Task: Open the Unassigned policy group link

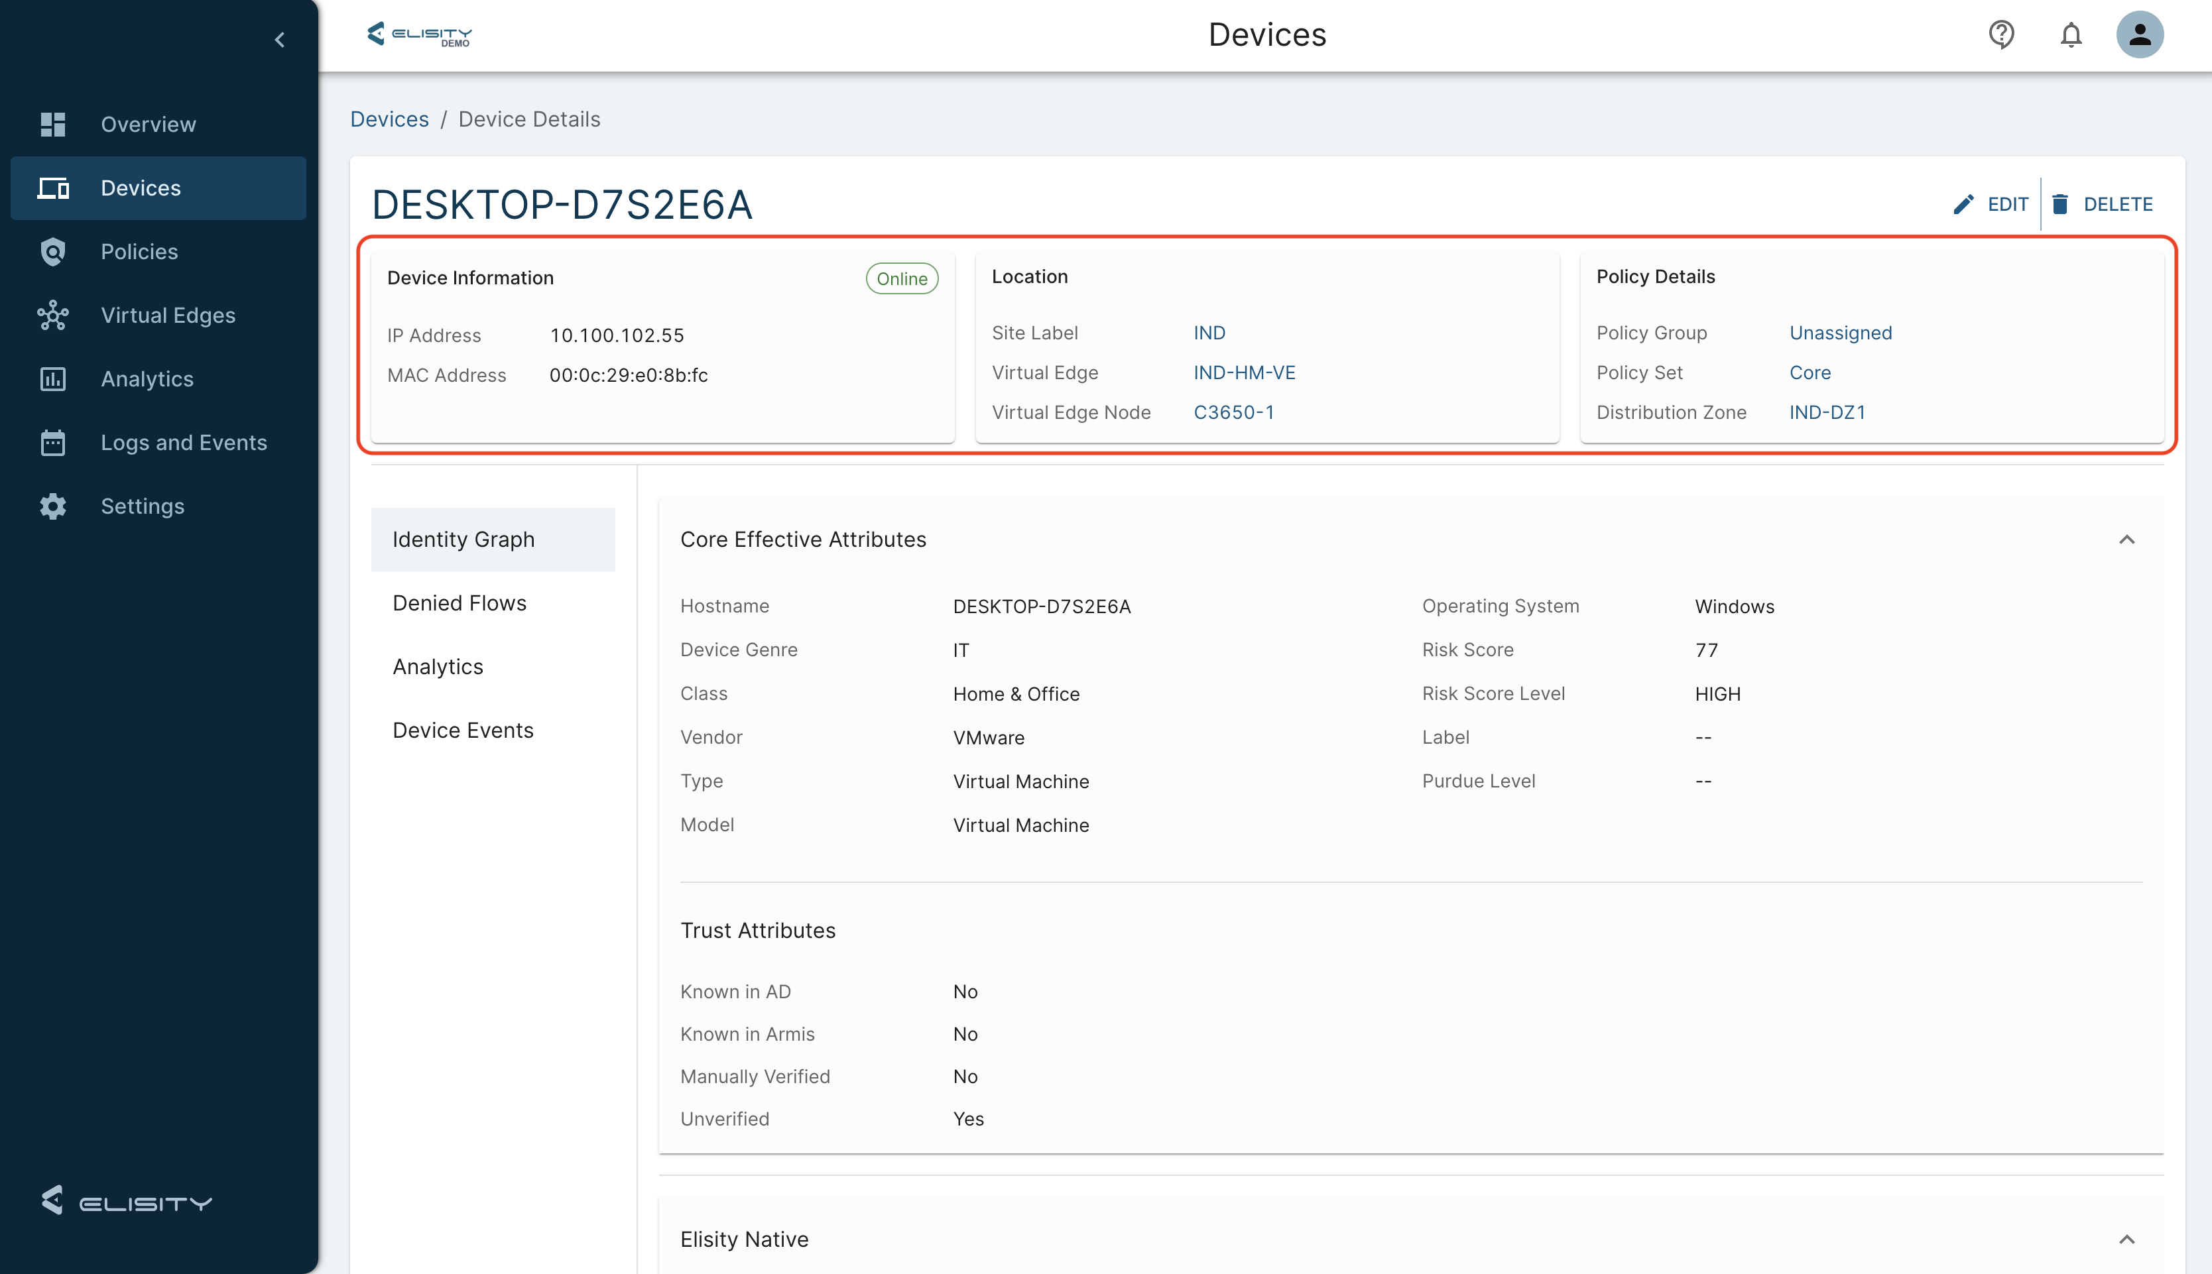Action: 1840,333
